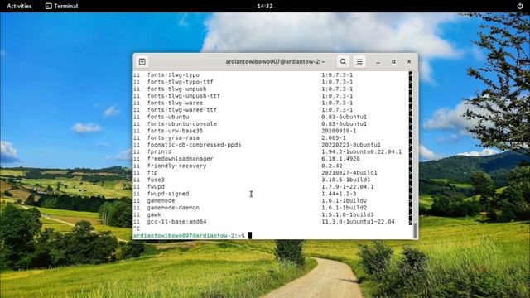The image size is (530, 298).
Task: Click the fuse3 package name
Action: (x=156, y=180)
